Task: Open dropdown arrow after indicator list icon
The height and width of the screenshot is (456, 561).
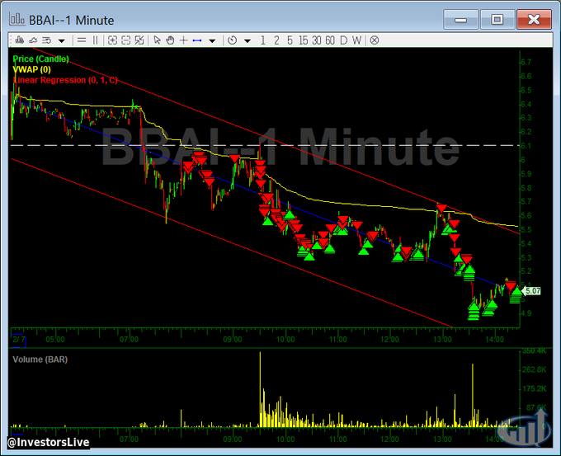Action: point(62,40)
